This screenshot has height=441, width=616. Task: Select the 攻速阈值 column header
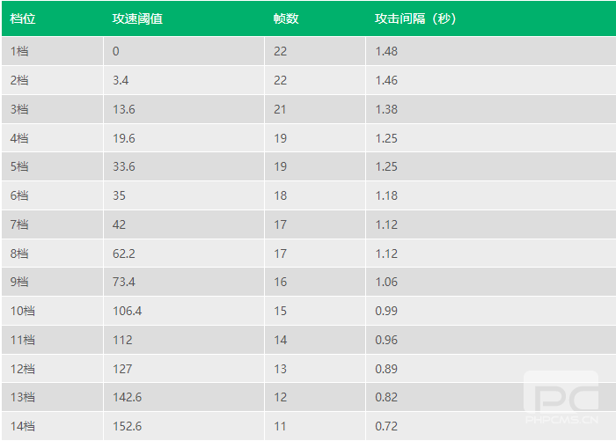[x=137, y=18]
